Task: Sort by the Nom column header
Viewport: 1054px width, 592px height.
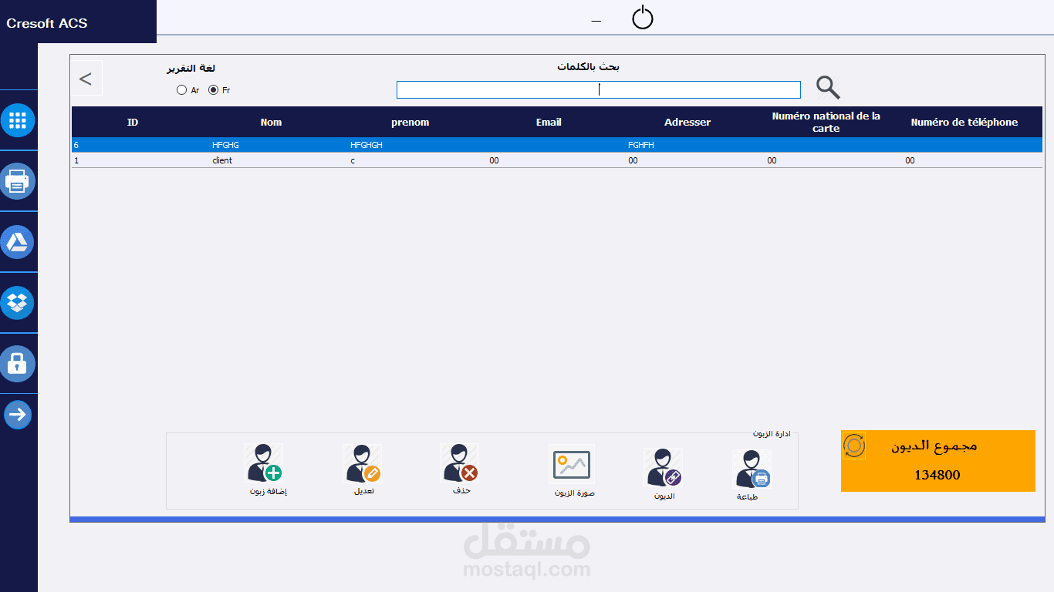Action: (271, 123)
